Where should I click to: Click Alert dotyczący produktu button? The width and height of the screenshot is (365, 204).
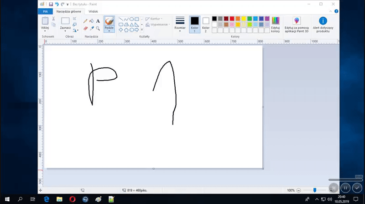(x=323, y=25)
